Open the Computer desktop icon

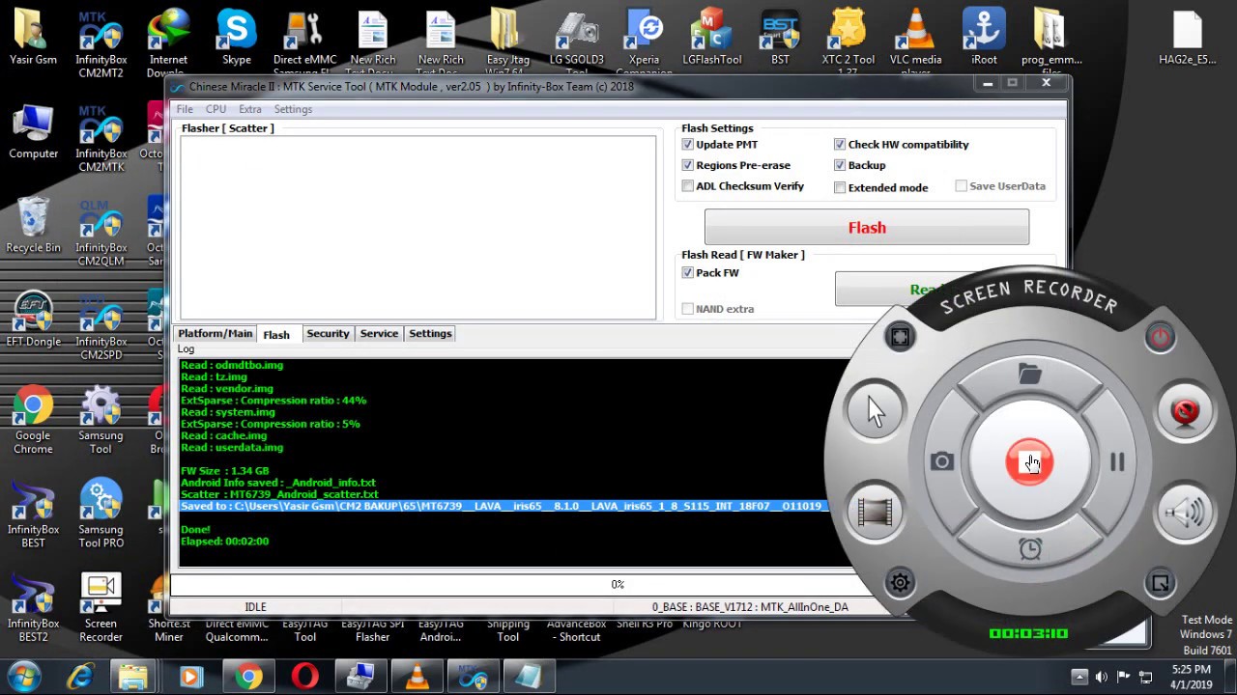coord(33,132)
